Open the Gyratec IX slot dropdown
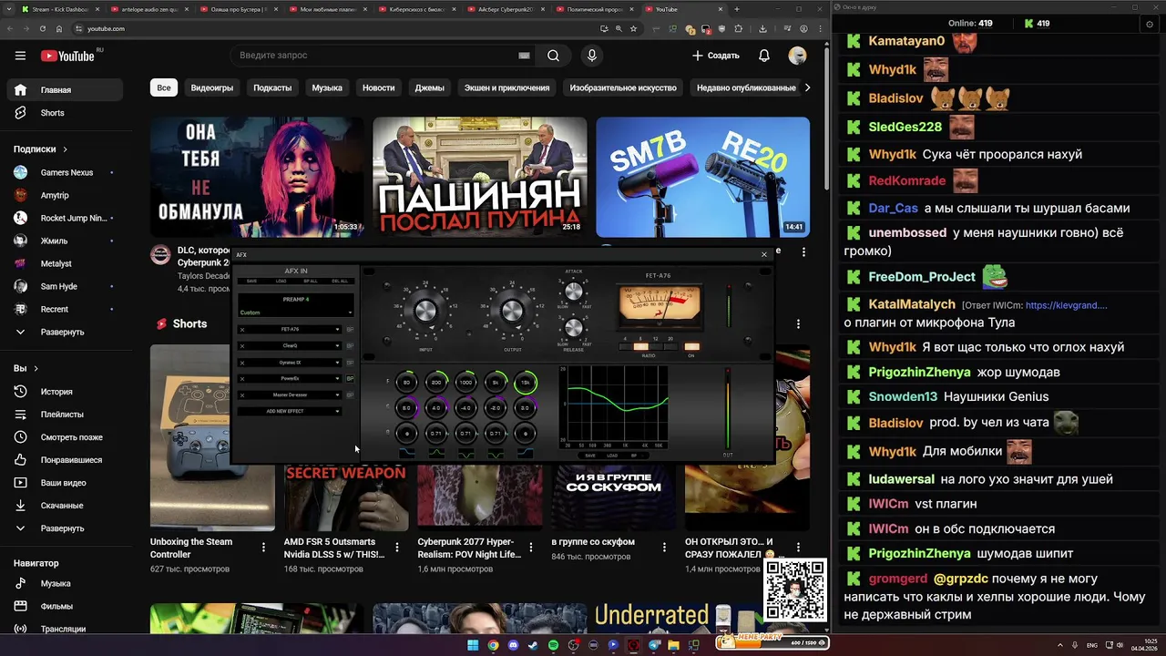This screenshot has width=1166, height=656. click(x=337, y=363)
